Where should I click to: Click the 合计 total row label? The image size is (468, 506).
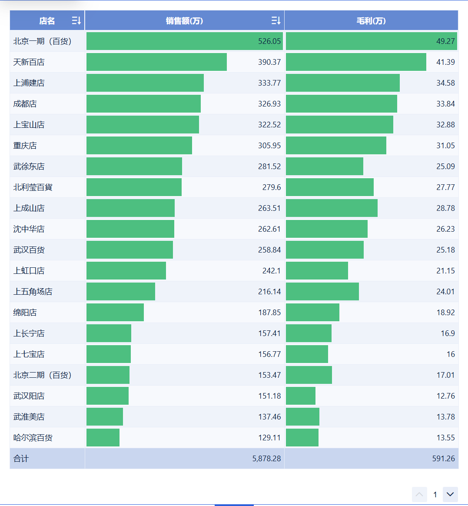pyautogui.click(x=21, y=459)
